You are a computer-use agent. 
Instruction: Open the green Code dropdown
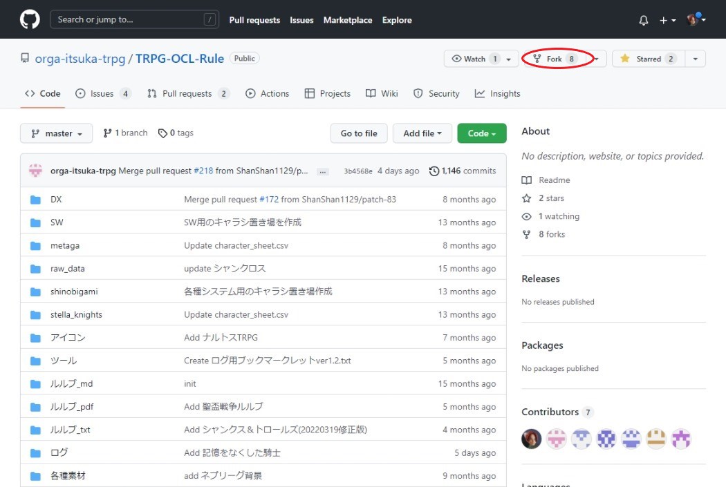(x=481, y=133)
